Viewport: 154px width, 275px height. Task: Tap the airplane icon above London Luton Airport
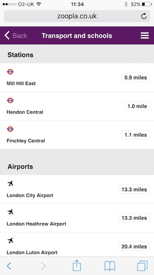pyautogui.click(x=10, y=241)
